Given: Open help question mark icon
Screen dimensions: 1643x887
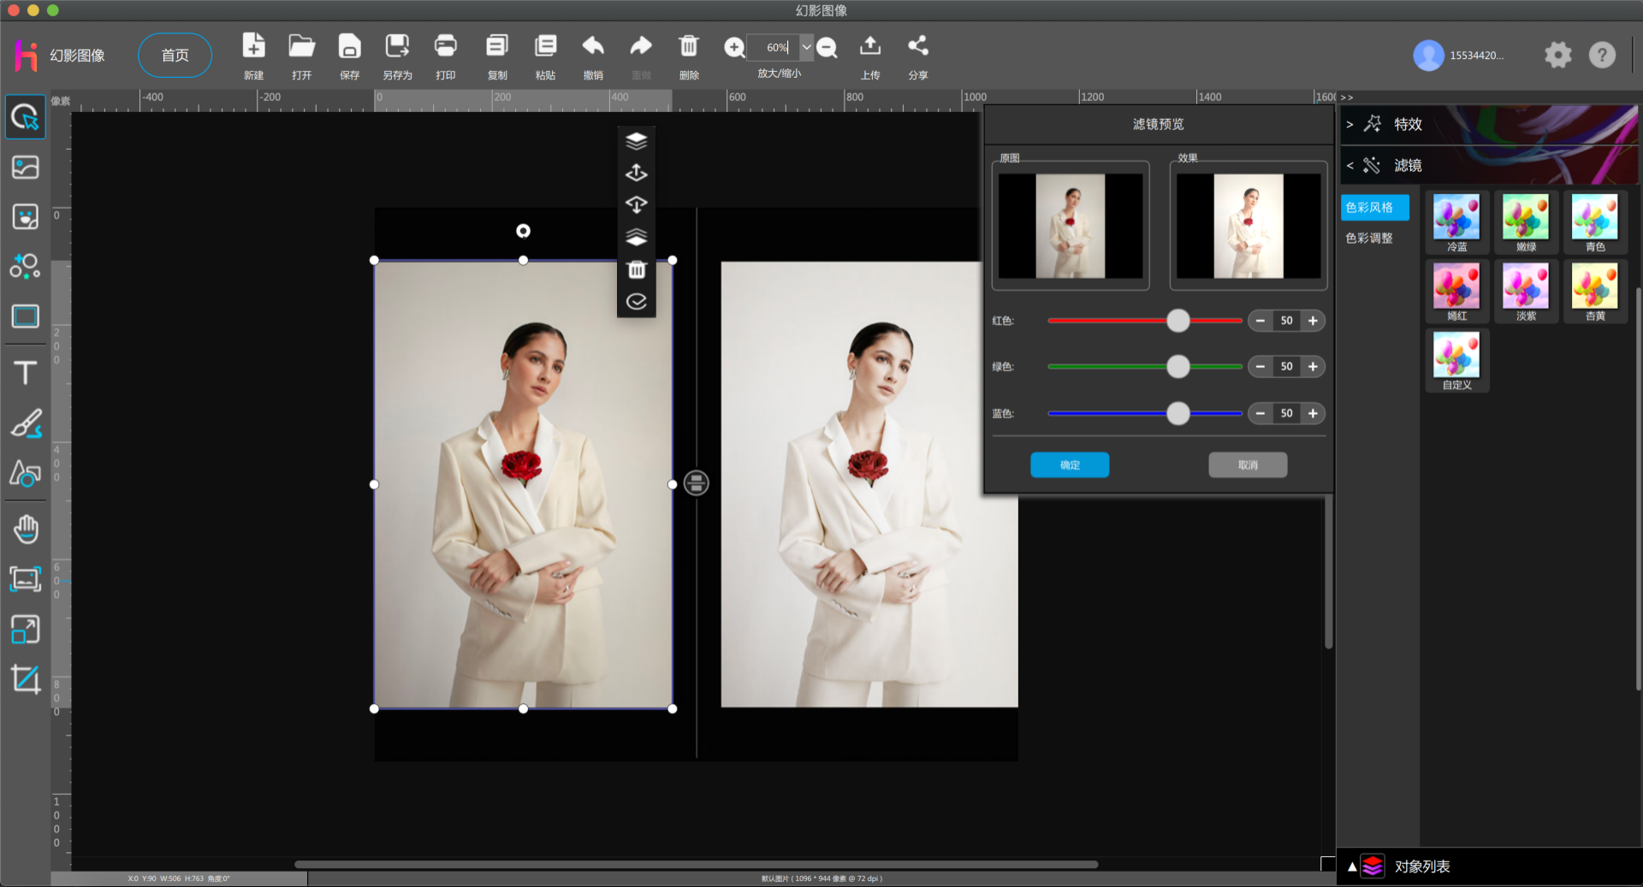Looking at the screenshot, I should click(1602, 55).
